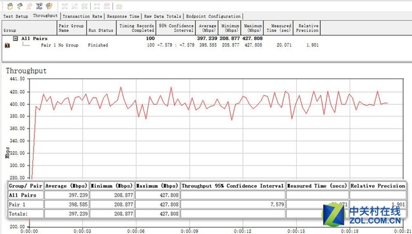Image resolution: width=412 pixels, height=234 pixels.
Task: Click the Measured Time (sec) column header
Action: [279, 28]
